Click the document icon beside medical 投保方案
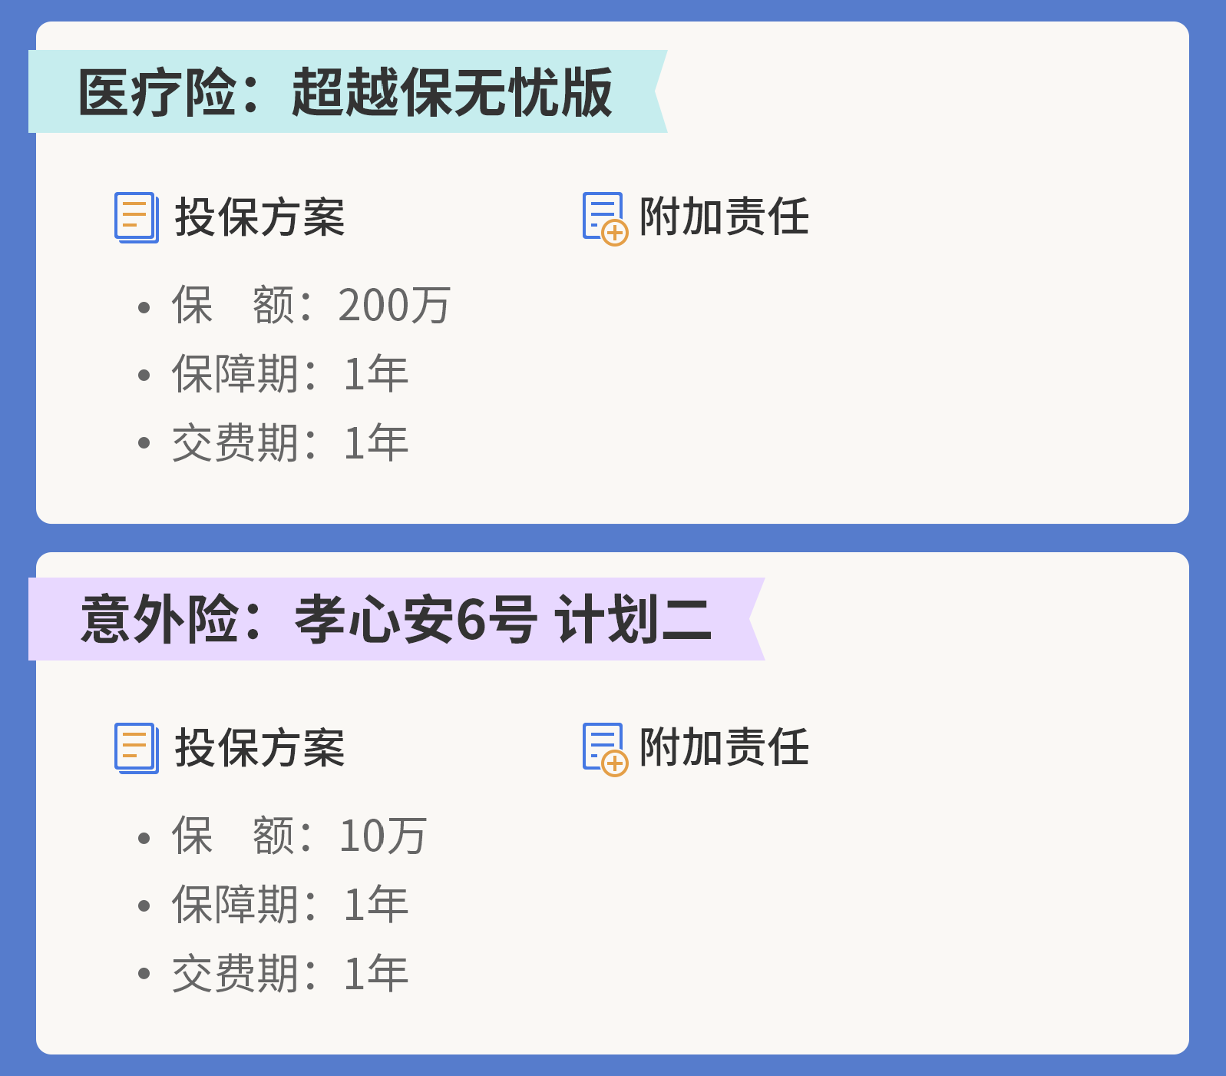Viewport: 1226px width, 1076px height. coord(137,217)
